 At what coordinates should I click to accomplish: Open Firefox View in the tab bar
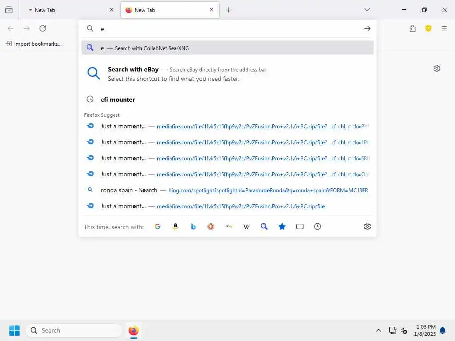pos(9,10)
